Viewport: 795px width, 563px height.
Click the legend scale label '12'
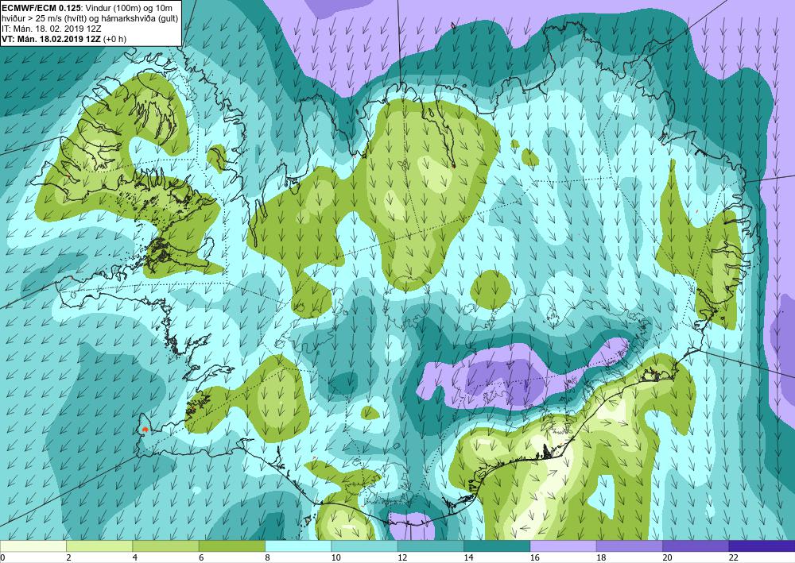(x=402, y=557)
